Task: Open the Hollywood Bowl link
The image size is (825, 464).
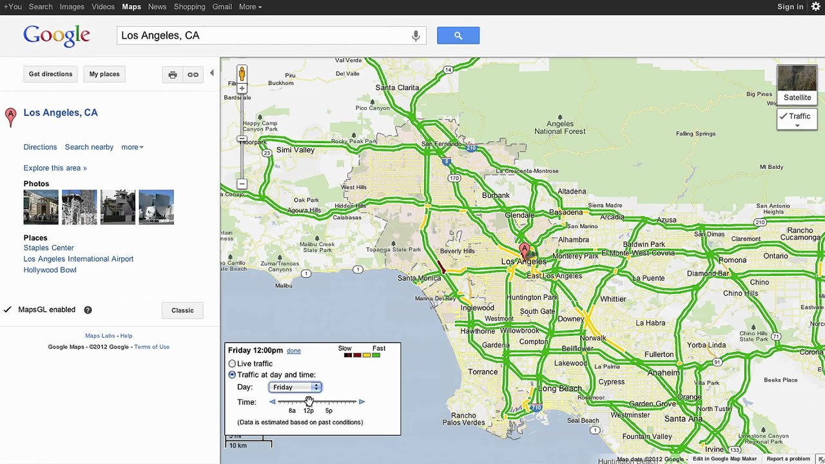Action: coord(50,270)
